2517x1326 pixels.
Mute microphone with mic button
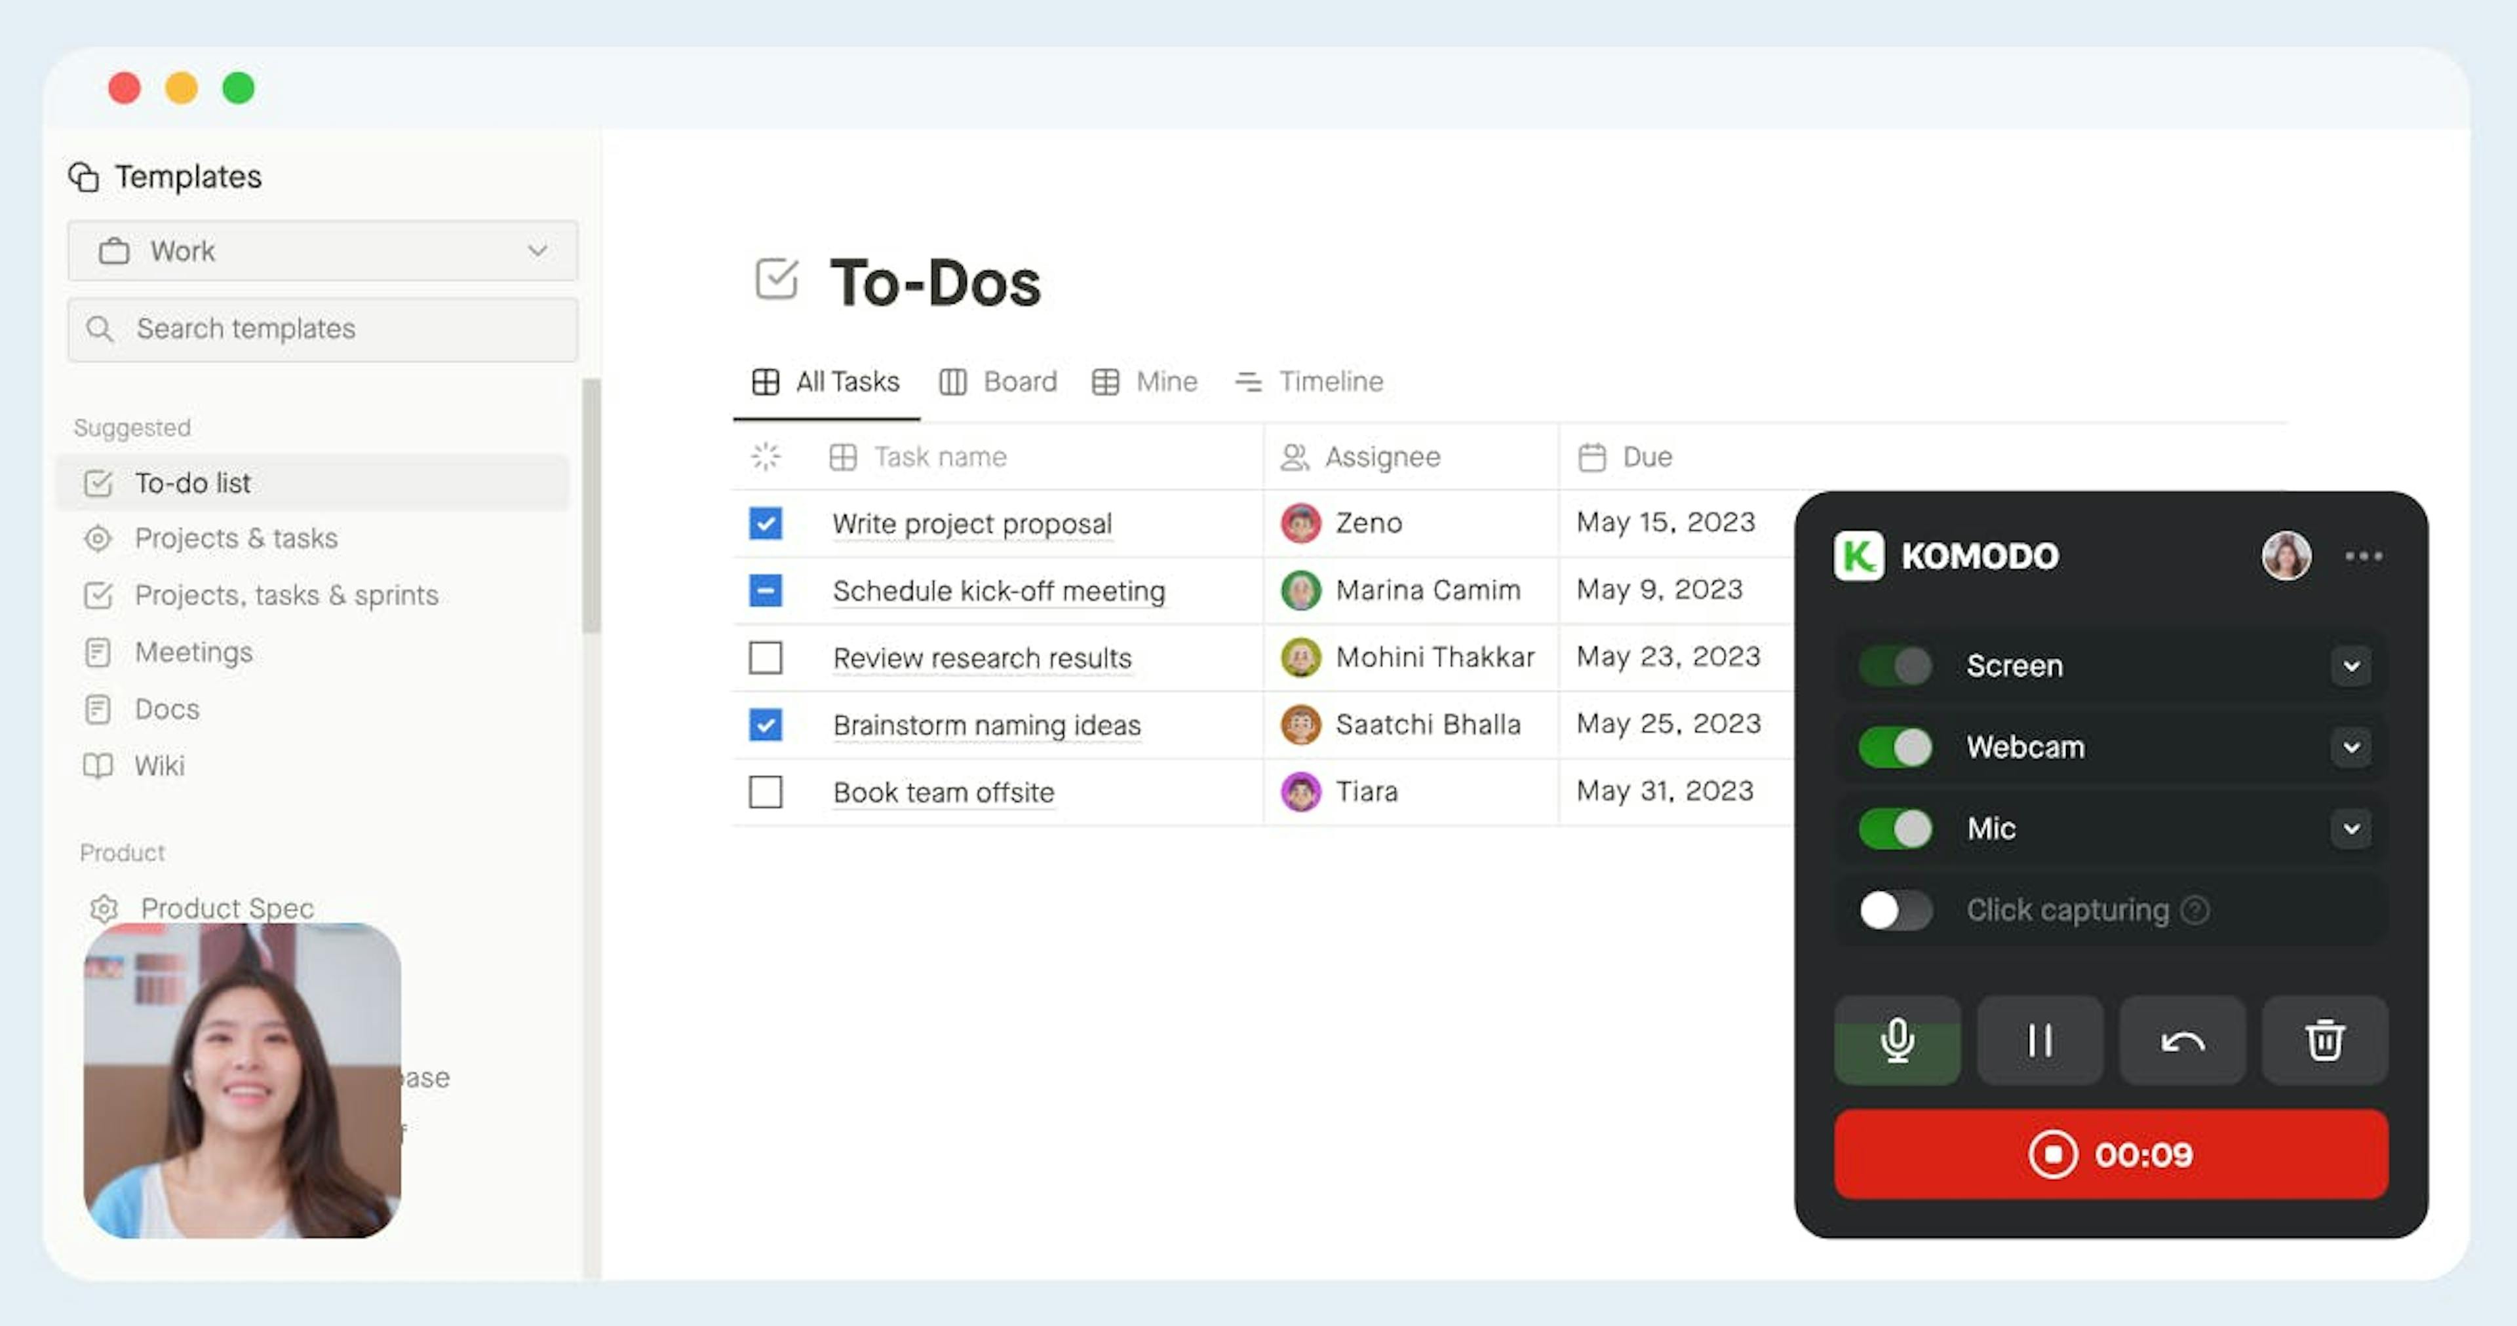[x=1896, y=1040]
